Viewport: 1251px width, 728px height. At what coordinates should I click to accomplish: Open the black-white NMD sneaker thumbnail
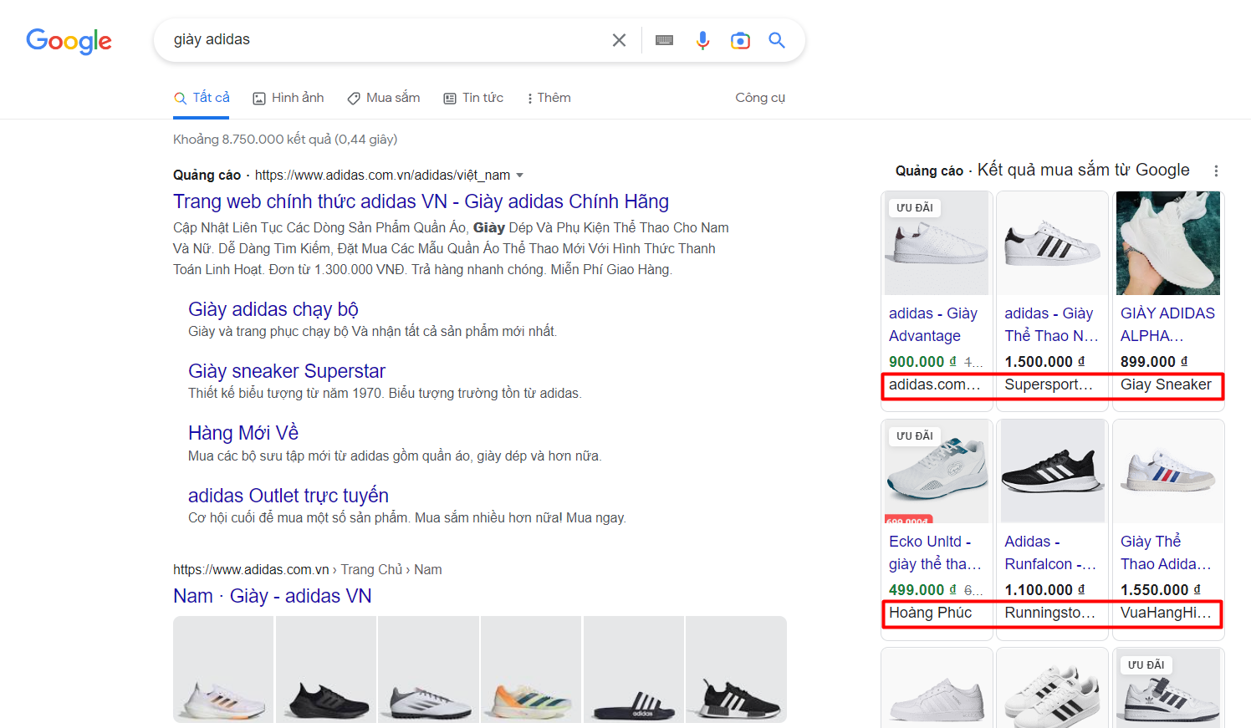[x=736, y=669]
